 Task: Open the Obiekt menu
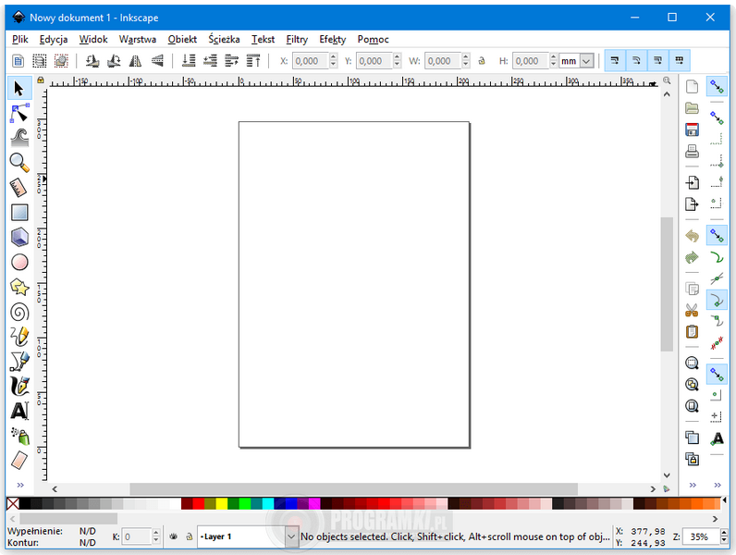click(182, 40)
